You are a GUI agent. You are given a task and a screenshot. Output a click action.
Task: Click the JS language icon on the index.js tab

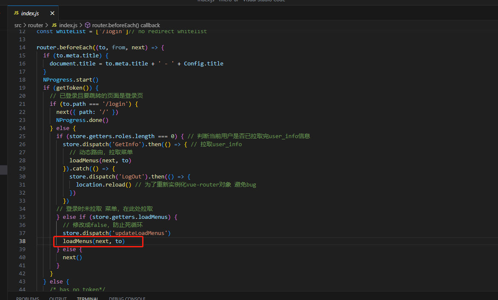coord(16,13)
